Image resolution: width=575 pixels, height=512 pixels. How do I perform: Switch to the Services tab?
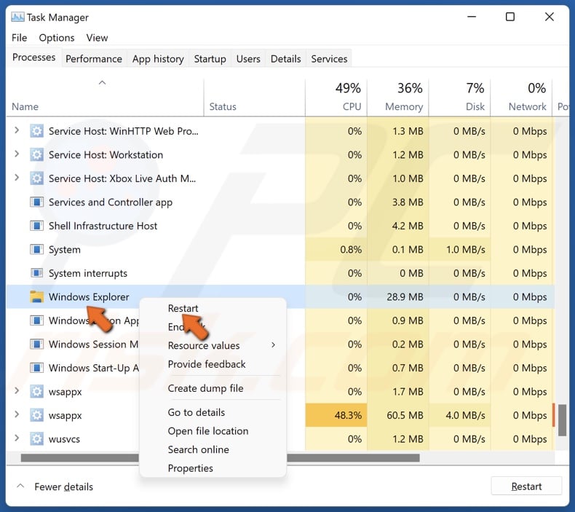pos(329,59)
